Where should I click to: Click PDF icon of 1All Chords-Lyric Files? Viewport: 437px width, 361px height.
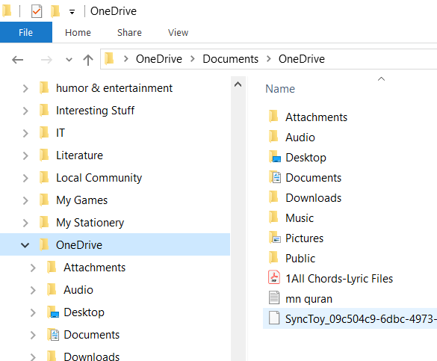pyautogui.click(x=274, y=277)
